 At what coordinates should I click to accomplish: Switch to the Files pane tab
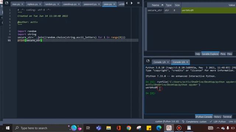229,54
